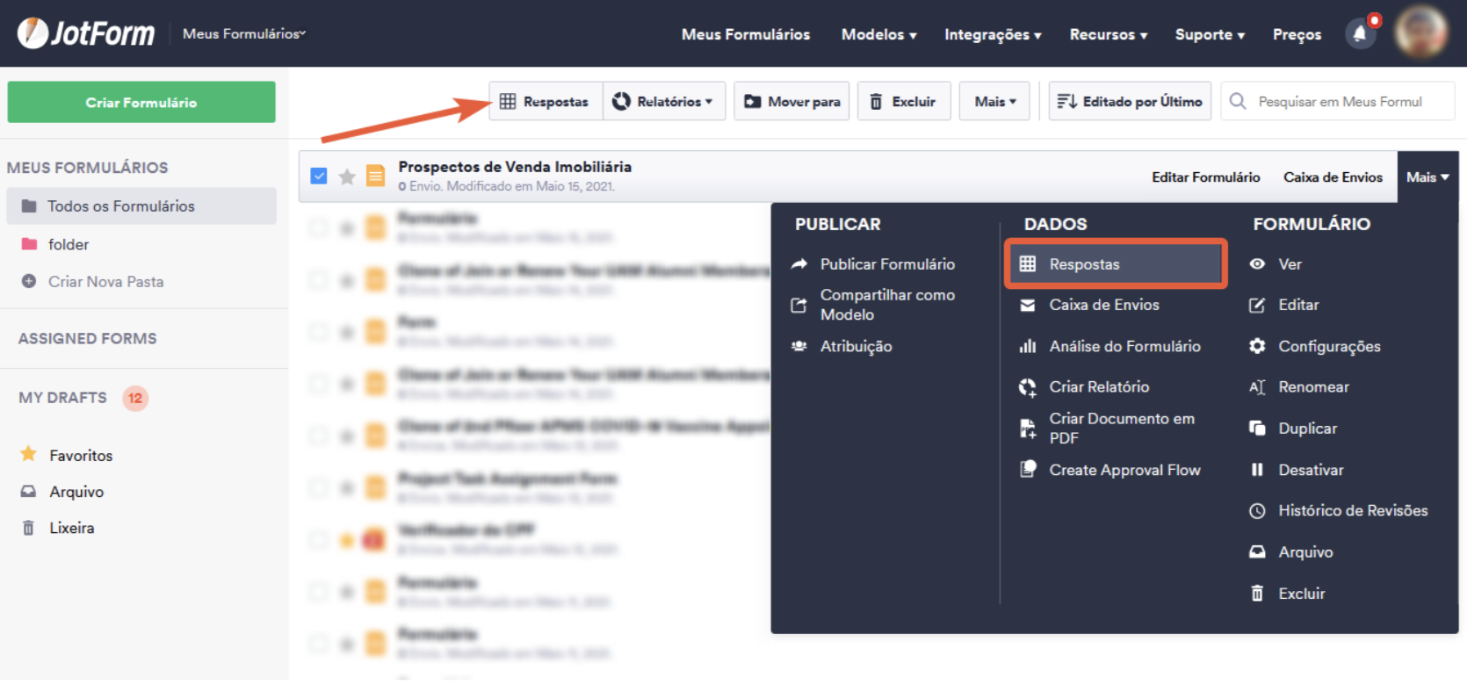1467x685 pixels.
Task: Click the Caixa de Envios envelope icon in menu
Action: [x=1028, y=305]
